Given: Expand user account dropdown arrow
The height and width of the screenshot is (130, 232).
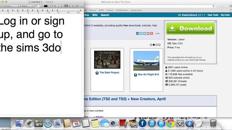Looking at the screenshot, I should (204, 15).
